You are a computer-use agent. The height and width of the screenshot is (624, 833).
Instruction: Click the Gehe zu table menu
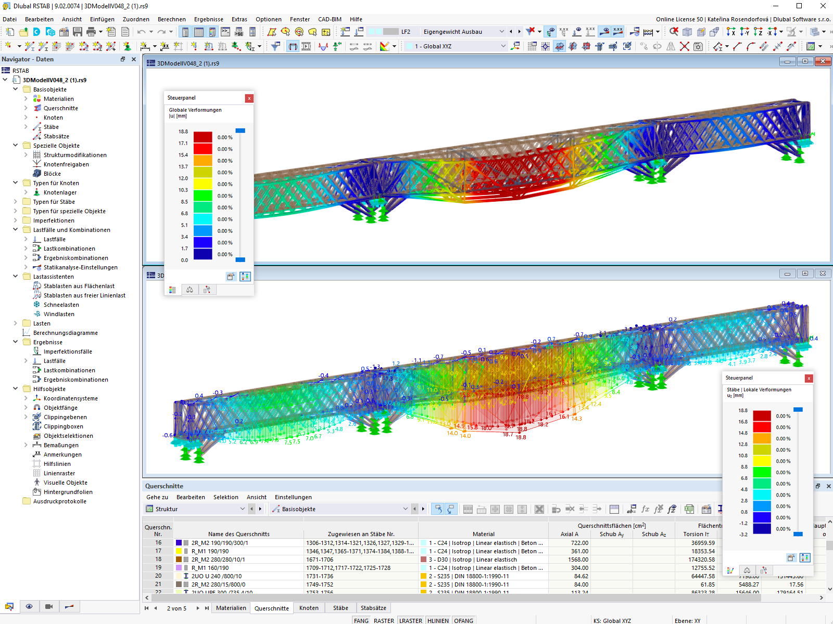click(x=157, y=497)
